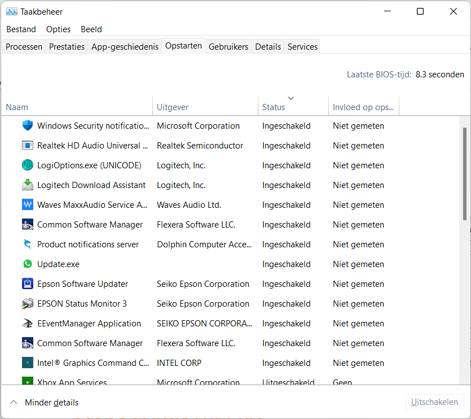471x419 pixels.
Task: Click the Waves MaxxAudio Service icon
Action: pos(27,204)
